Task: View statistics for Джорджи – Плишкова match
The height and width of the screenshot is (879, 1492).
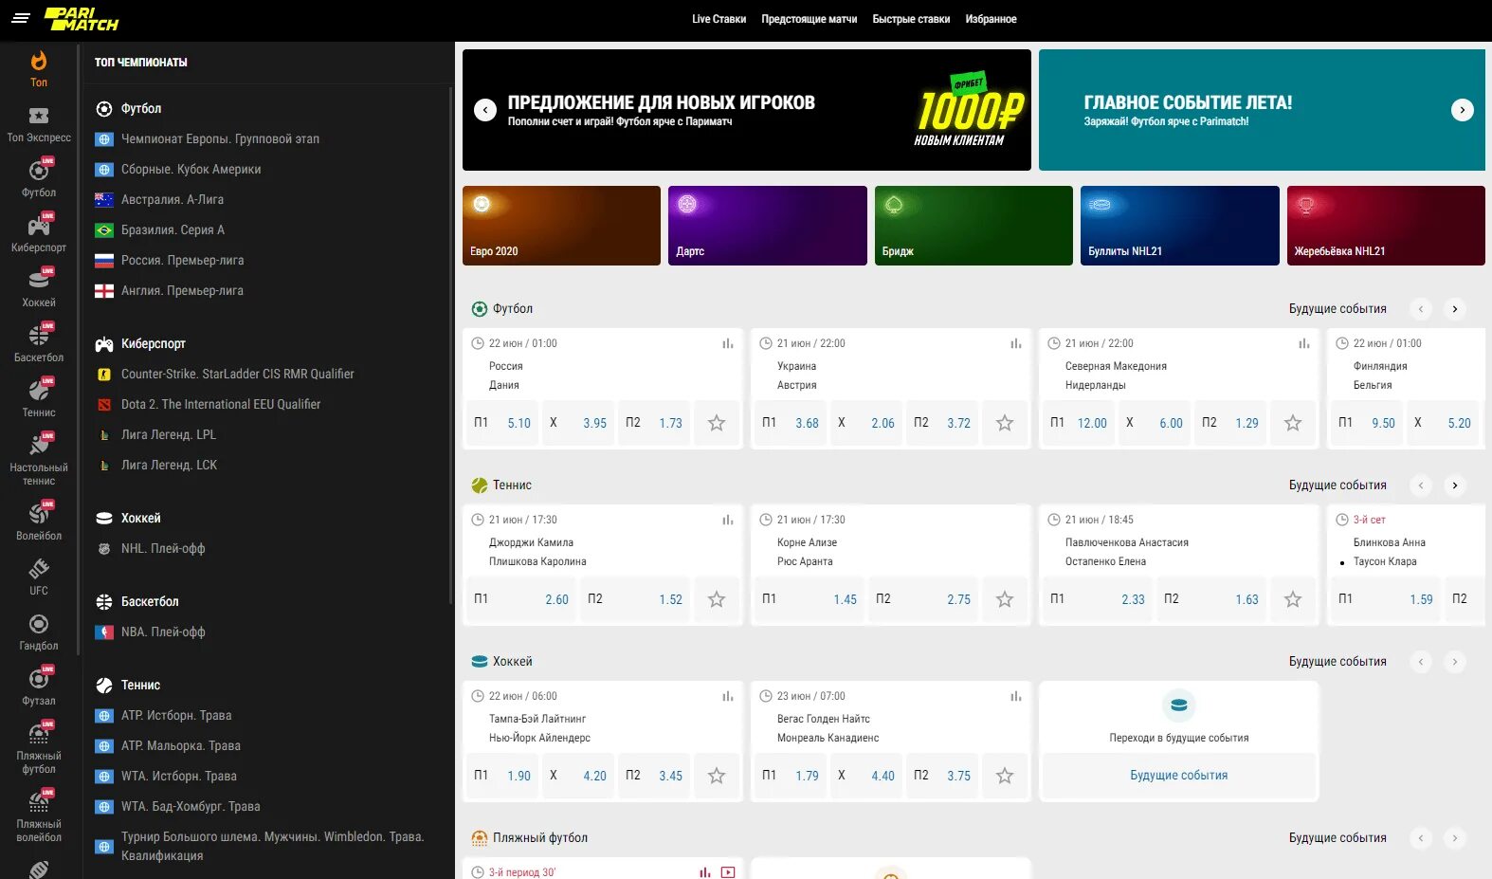Action: click(x=728, y=520)
